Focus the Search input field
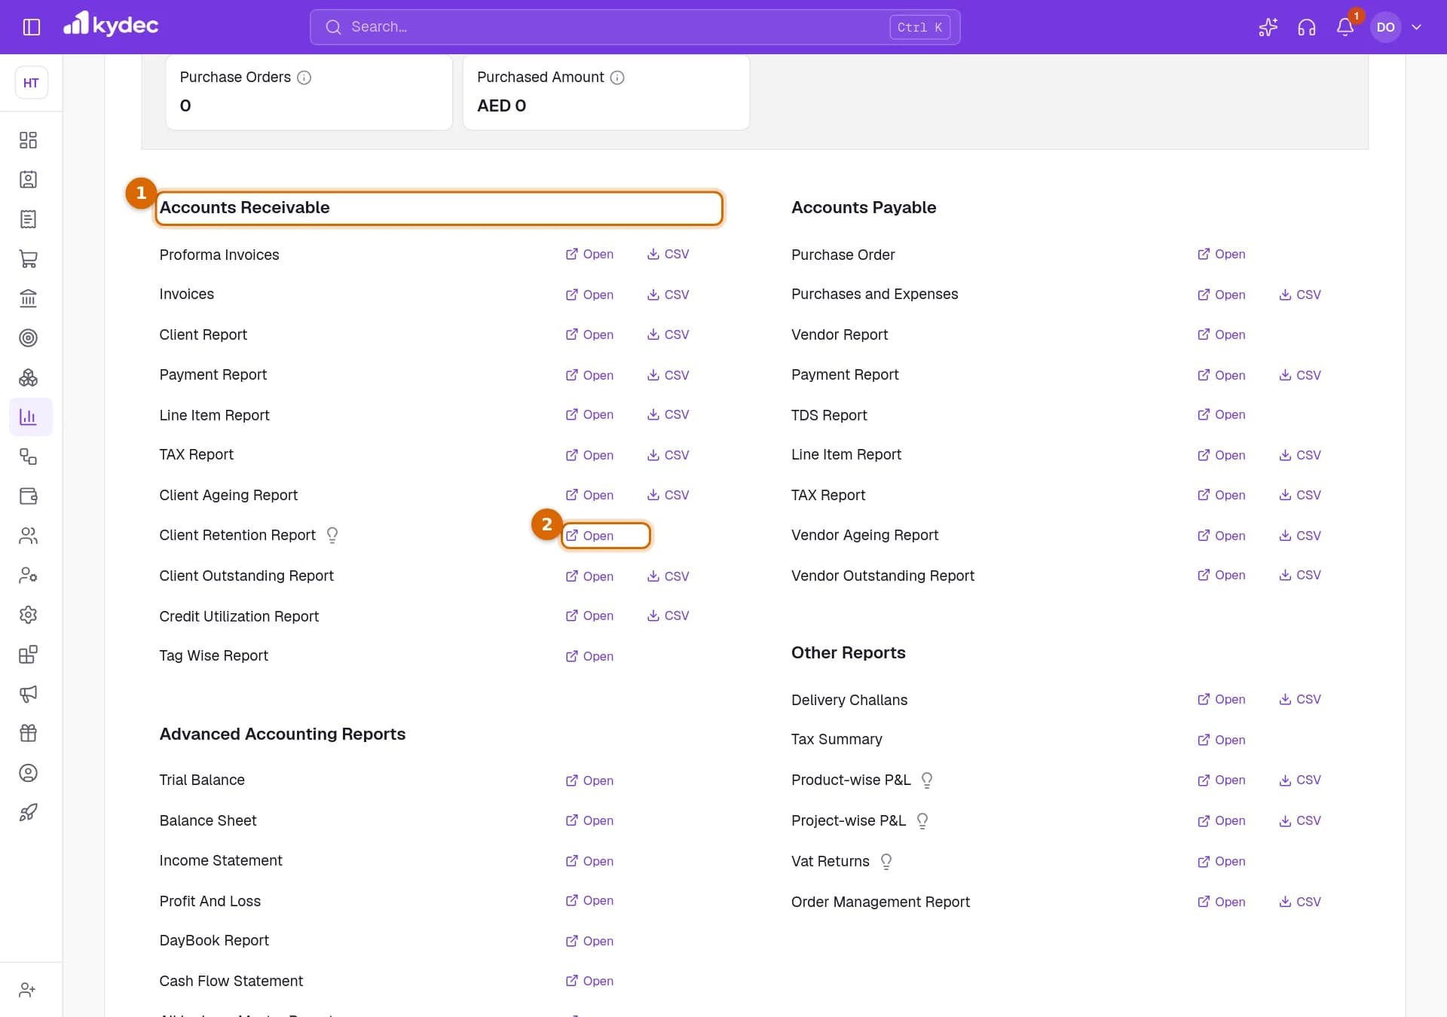Viewport: 1447px width, 1017px height. [x=635, y=27]
